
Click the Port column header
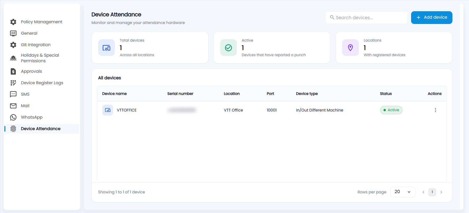(x=270, y=94)
